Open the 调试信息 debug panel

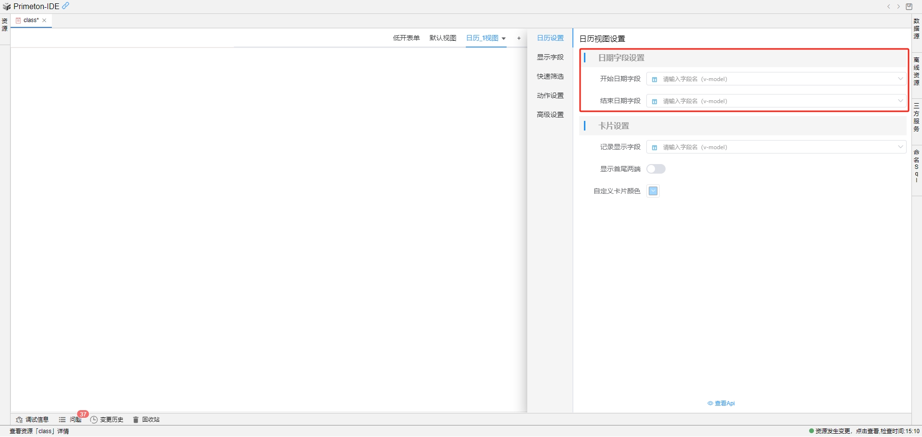32,420
